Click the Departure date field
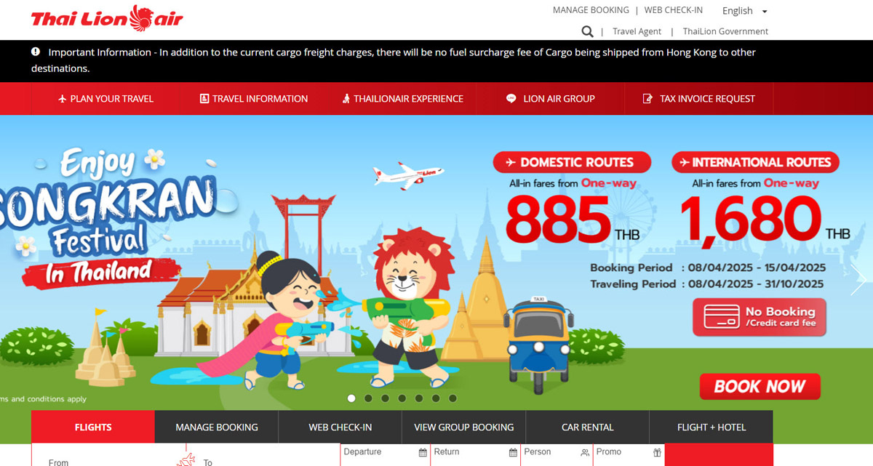Screen dimensions: 873x466 tap(385, 455)
